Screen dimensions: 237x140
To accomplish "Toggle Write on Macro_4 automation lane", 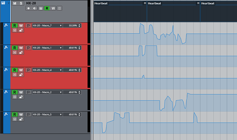I will 21,70.
